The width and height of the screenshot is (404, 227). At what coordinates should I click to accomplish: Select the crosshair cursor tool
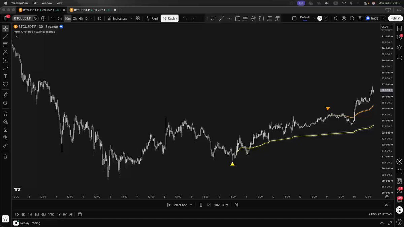[5, 28]
